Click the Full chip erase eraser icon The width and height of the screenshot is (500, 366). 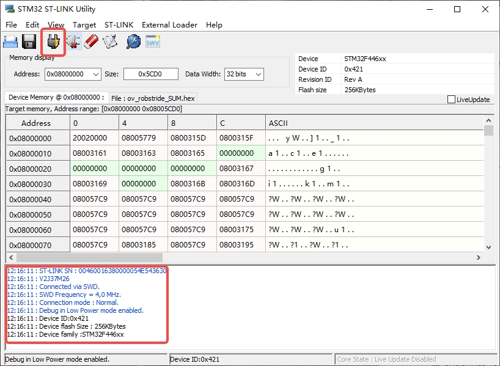point(92,42)
